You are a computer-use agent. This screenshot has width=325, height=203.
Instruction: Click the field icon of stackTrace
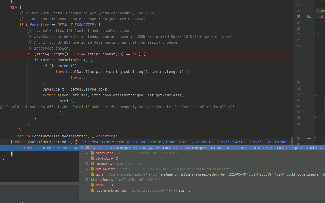[92, 180]
